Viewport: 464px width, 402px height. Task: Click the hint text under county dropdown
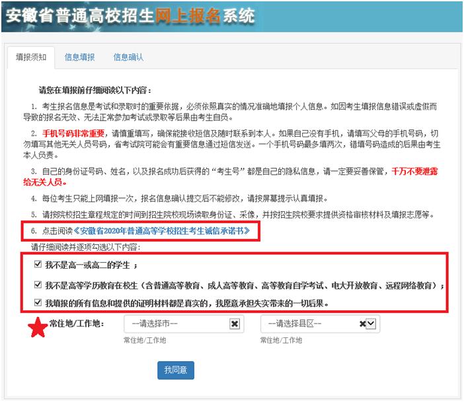click(281, 340)
